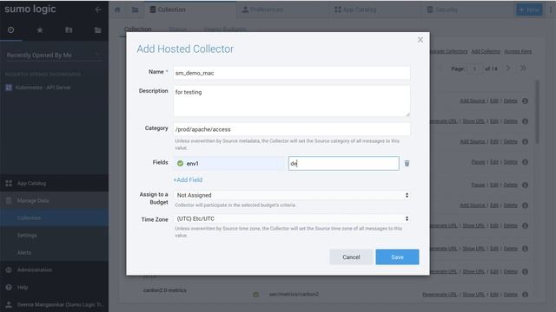556x312 pixels.
Task: Click the Add Collector link
Action: (486, 52)
